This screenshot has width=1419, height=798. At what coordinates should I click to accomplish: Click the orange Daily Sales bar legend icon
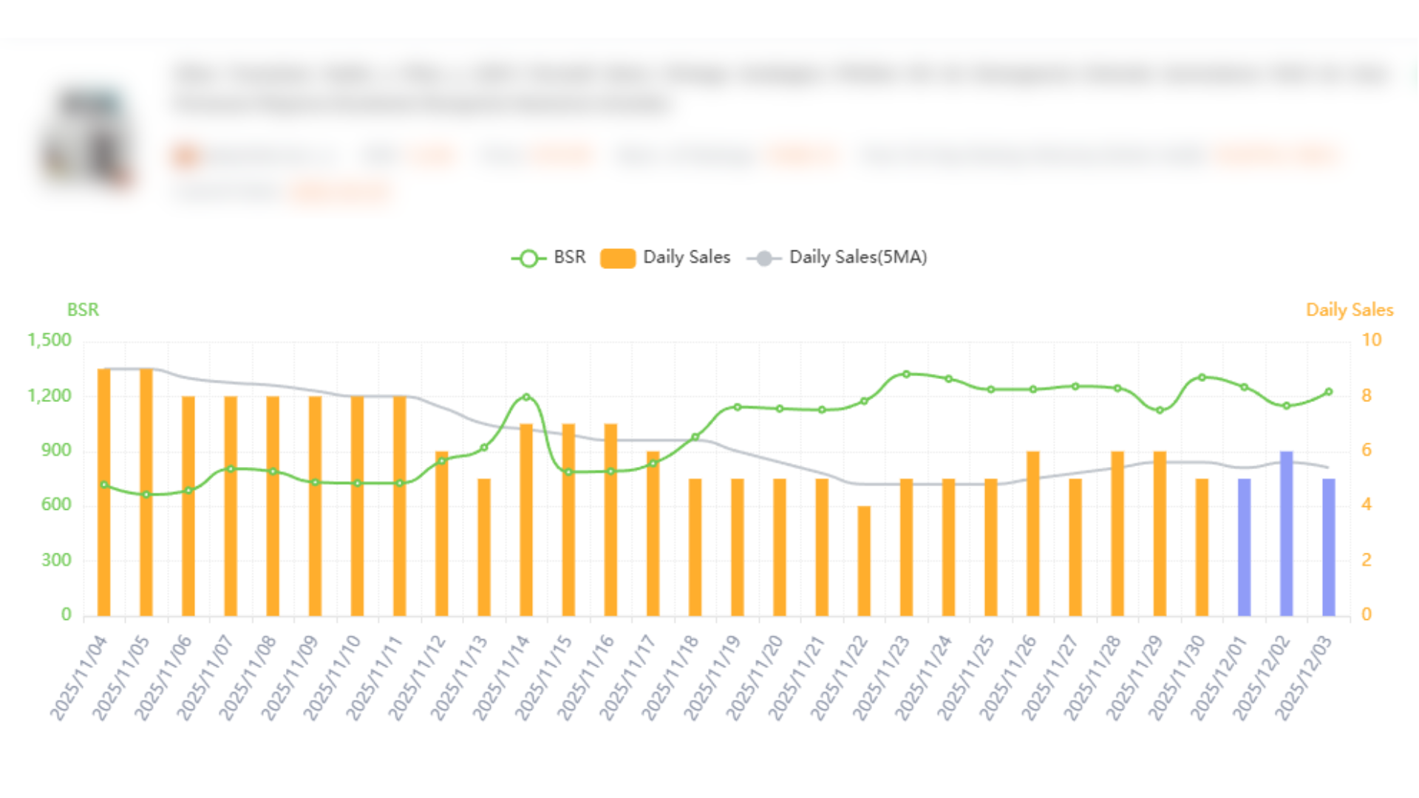pos(617,257)
